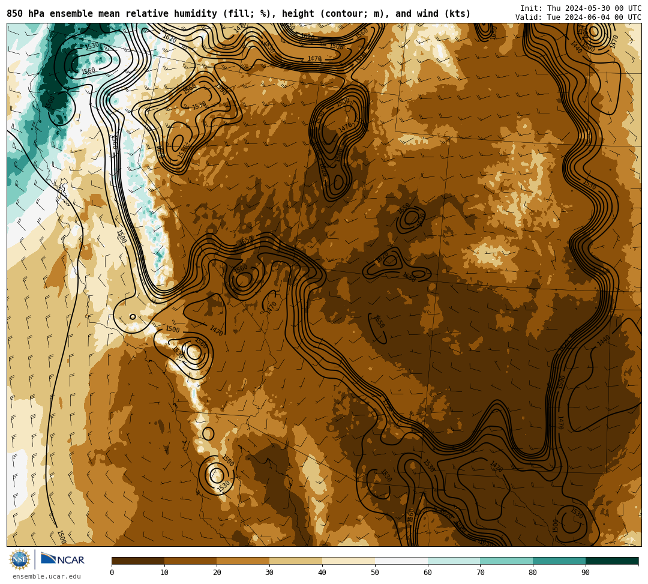Click the legend tick label '50'
This screenshot has height=584, width=648.
[x=375, y=573]
